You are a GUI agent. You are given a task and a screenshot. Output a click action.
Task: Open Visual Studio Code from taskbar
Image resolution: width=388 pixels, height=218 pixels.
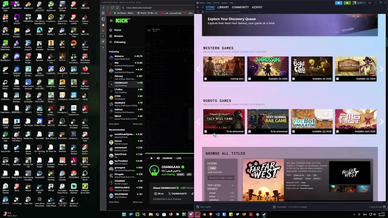217,214
